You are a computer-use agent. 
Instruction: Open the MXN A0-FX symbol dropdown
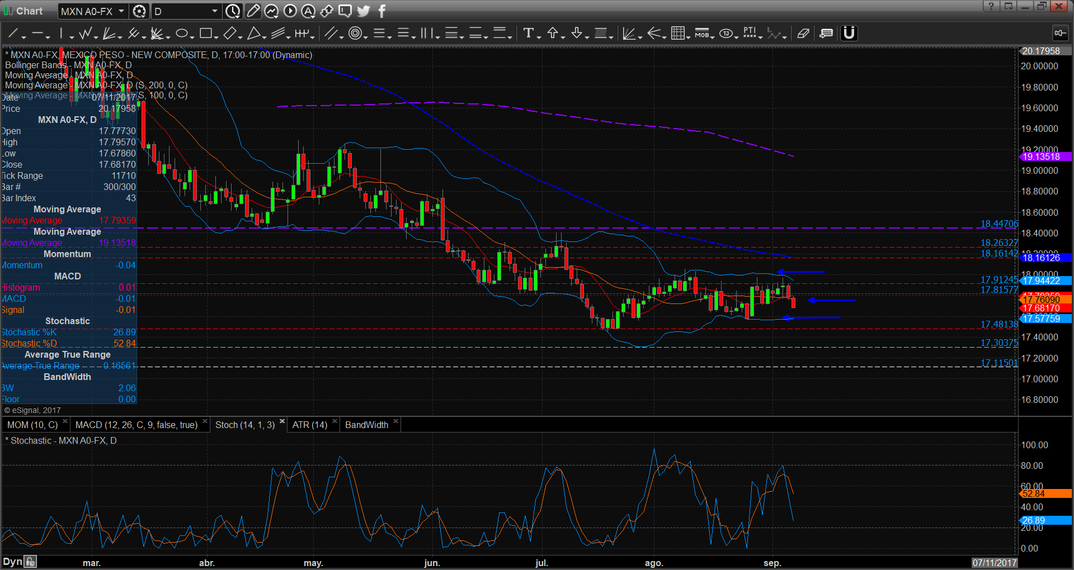click(x=93, y=11)
